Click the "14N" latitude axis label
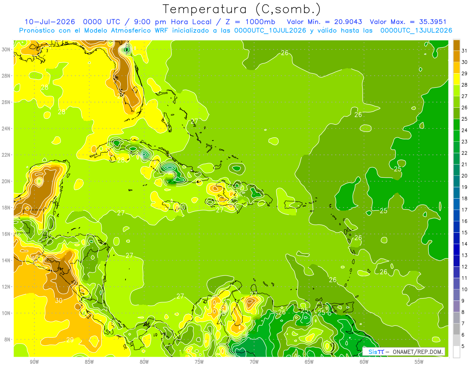This screenshot has height=367, width=475. point(6,260)
